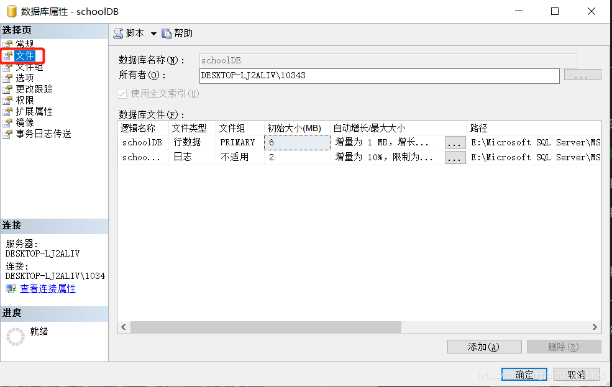Click the horizontal scrollbar thumb
The height and width of the screenshot is (387, 612).
coord(266,327)
